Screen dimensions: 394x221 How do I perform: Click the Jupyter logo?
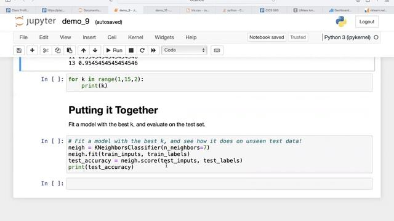36,21
